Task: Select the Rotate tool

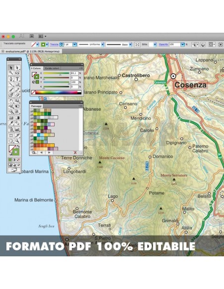Action: coord(11,101)
